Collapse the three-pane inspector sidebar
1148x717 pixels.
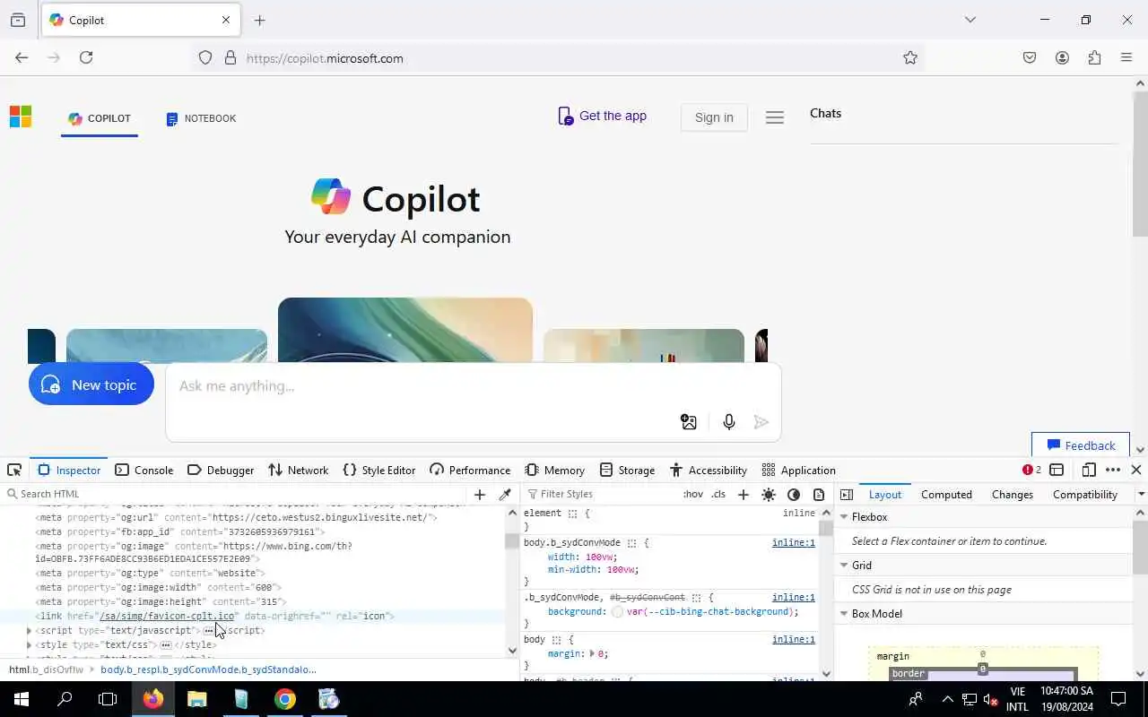[x=846, y=494]
